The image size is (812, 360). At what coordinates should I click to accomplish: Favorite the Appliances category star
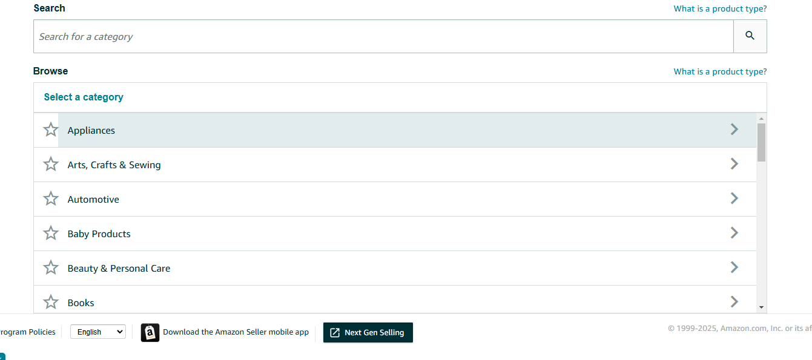pyautogui.click(x=51, y=130)
